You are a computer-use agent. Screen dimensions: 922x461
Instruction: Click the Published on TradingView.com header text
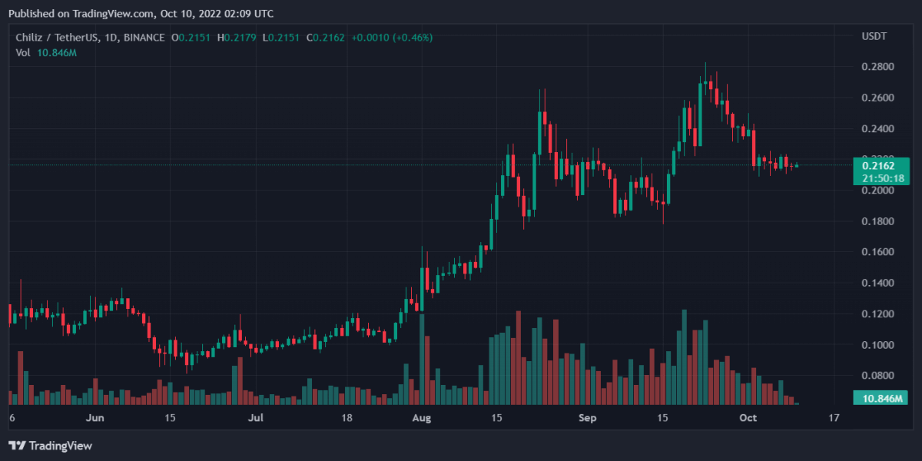click(141, 14)
